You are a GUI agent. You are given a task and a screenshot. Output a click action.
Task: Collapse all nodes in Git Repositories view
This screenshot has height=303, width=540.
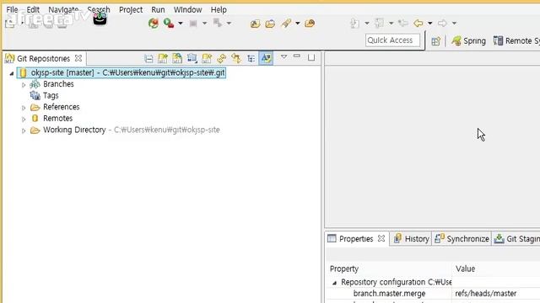coord(148,58)
